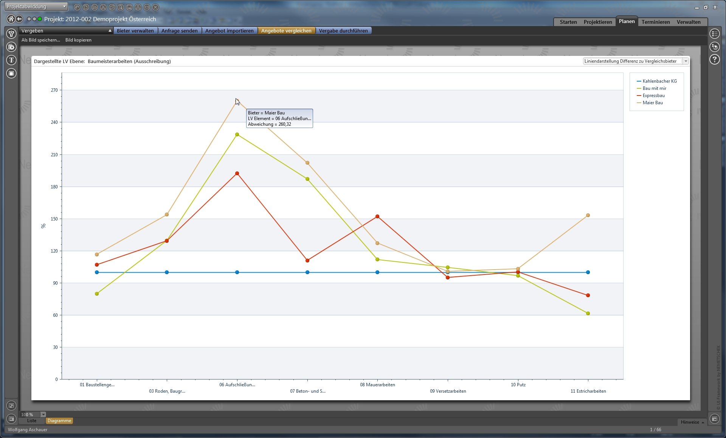
Task: Switch to Liste view tab
Action: click(32, 421)
